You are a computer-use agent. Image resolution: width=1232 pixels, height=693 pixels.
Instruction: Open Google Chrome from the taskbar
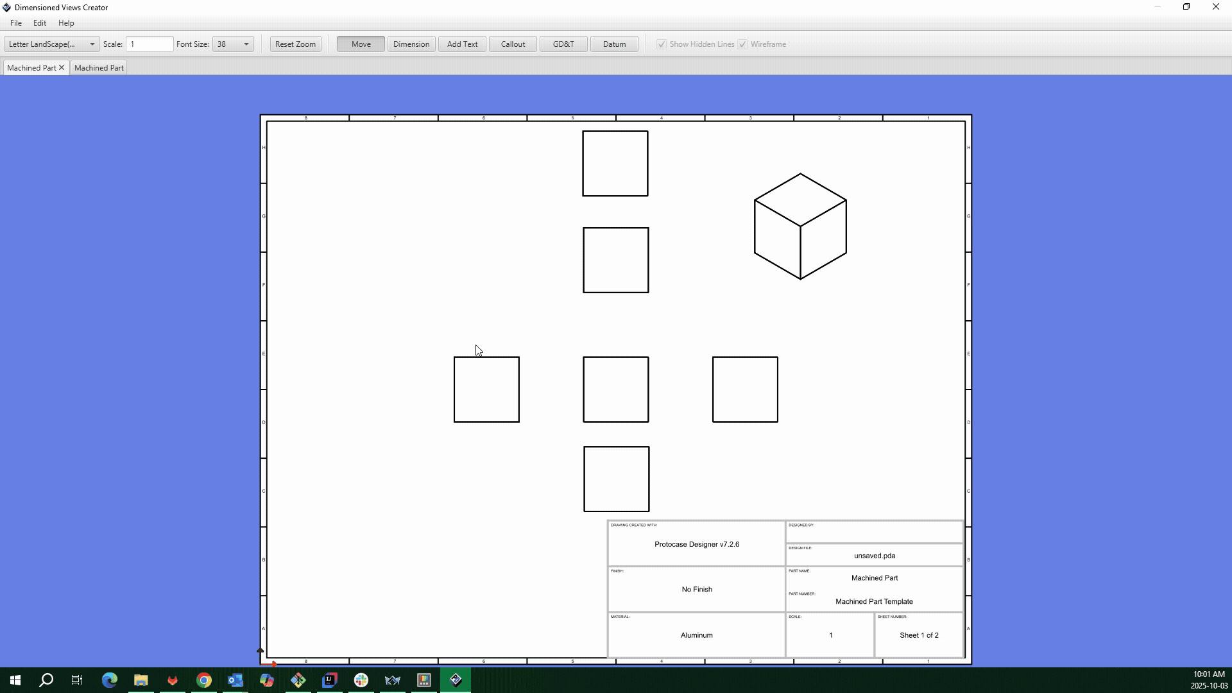pyautogui.click(x=204, y=680)
